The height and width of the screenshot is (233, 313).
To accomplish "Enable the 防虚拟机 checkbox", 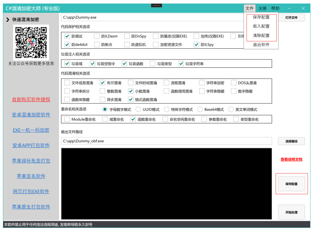I will [x=127, y=44].
